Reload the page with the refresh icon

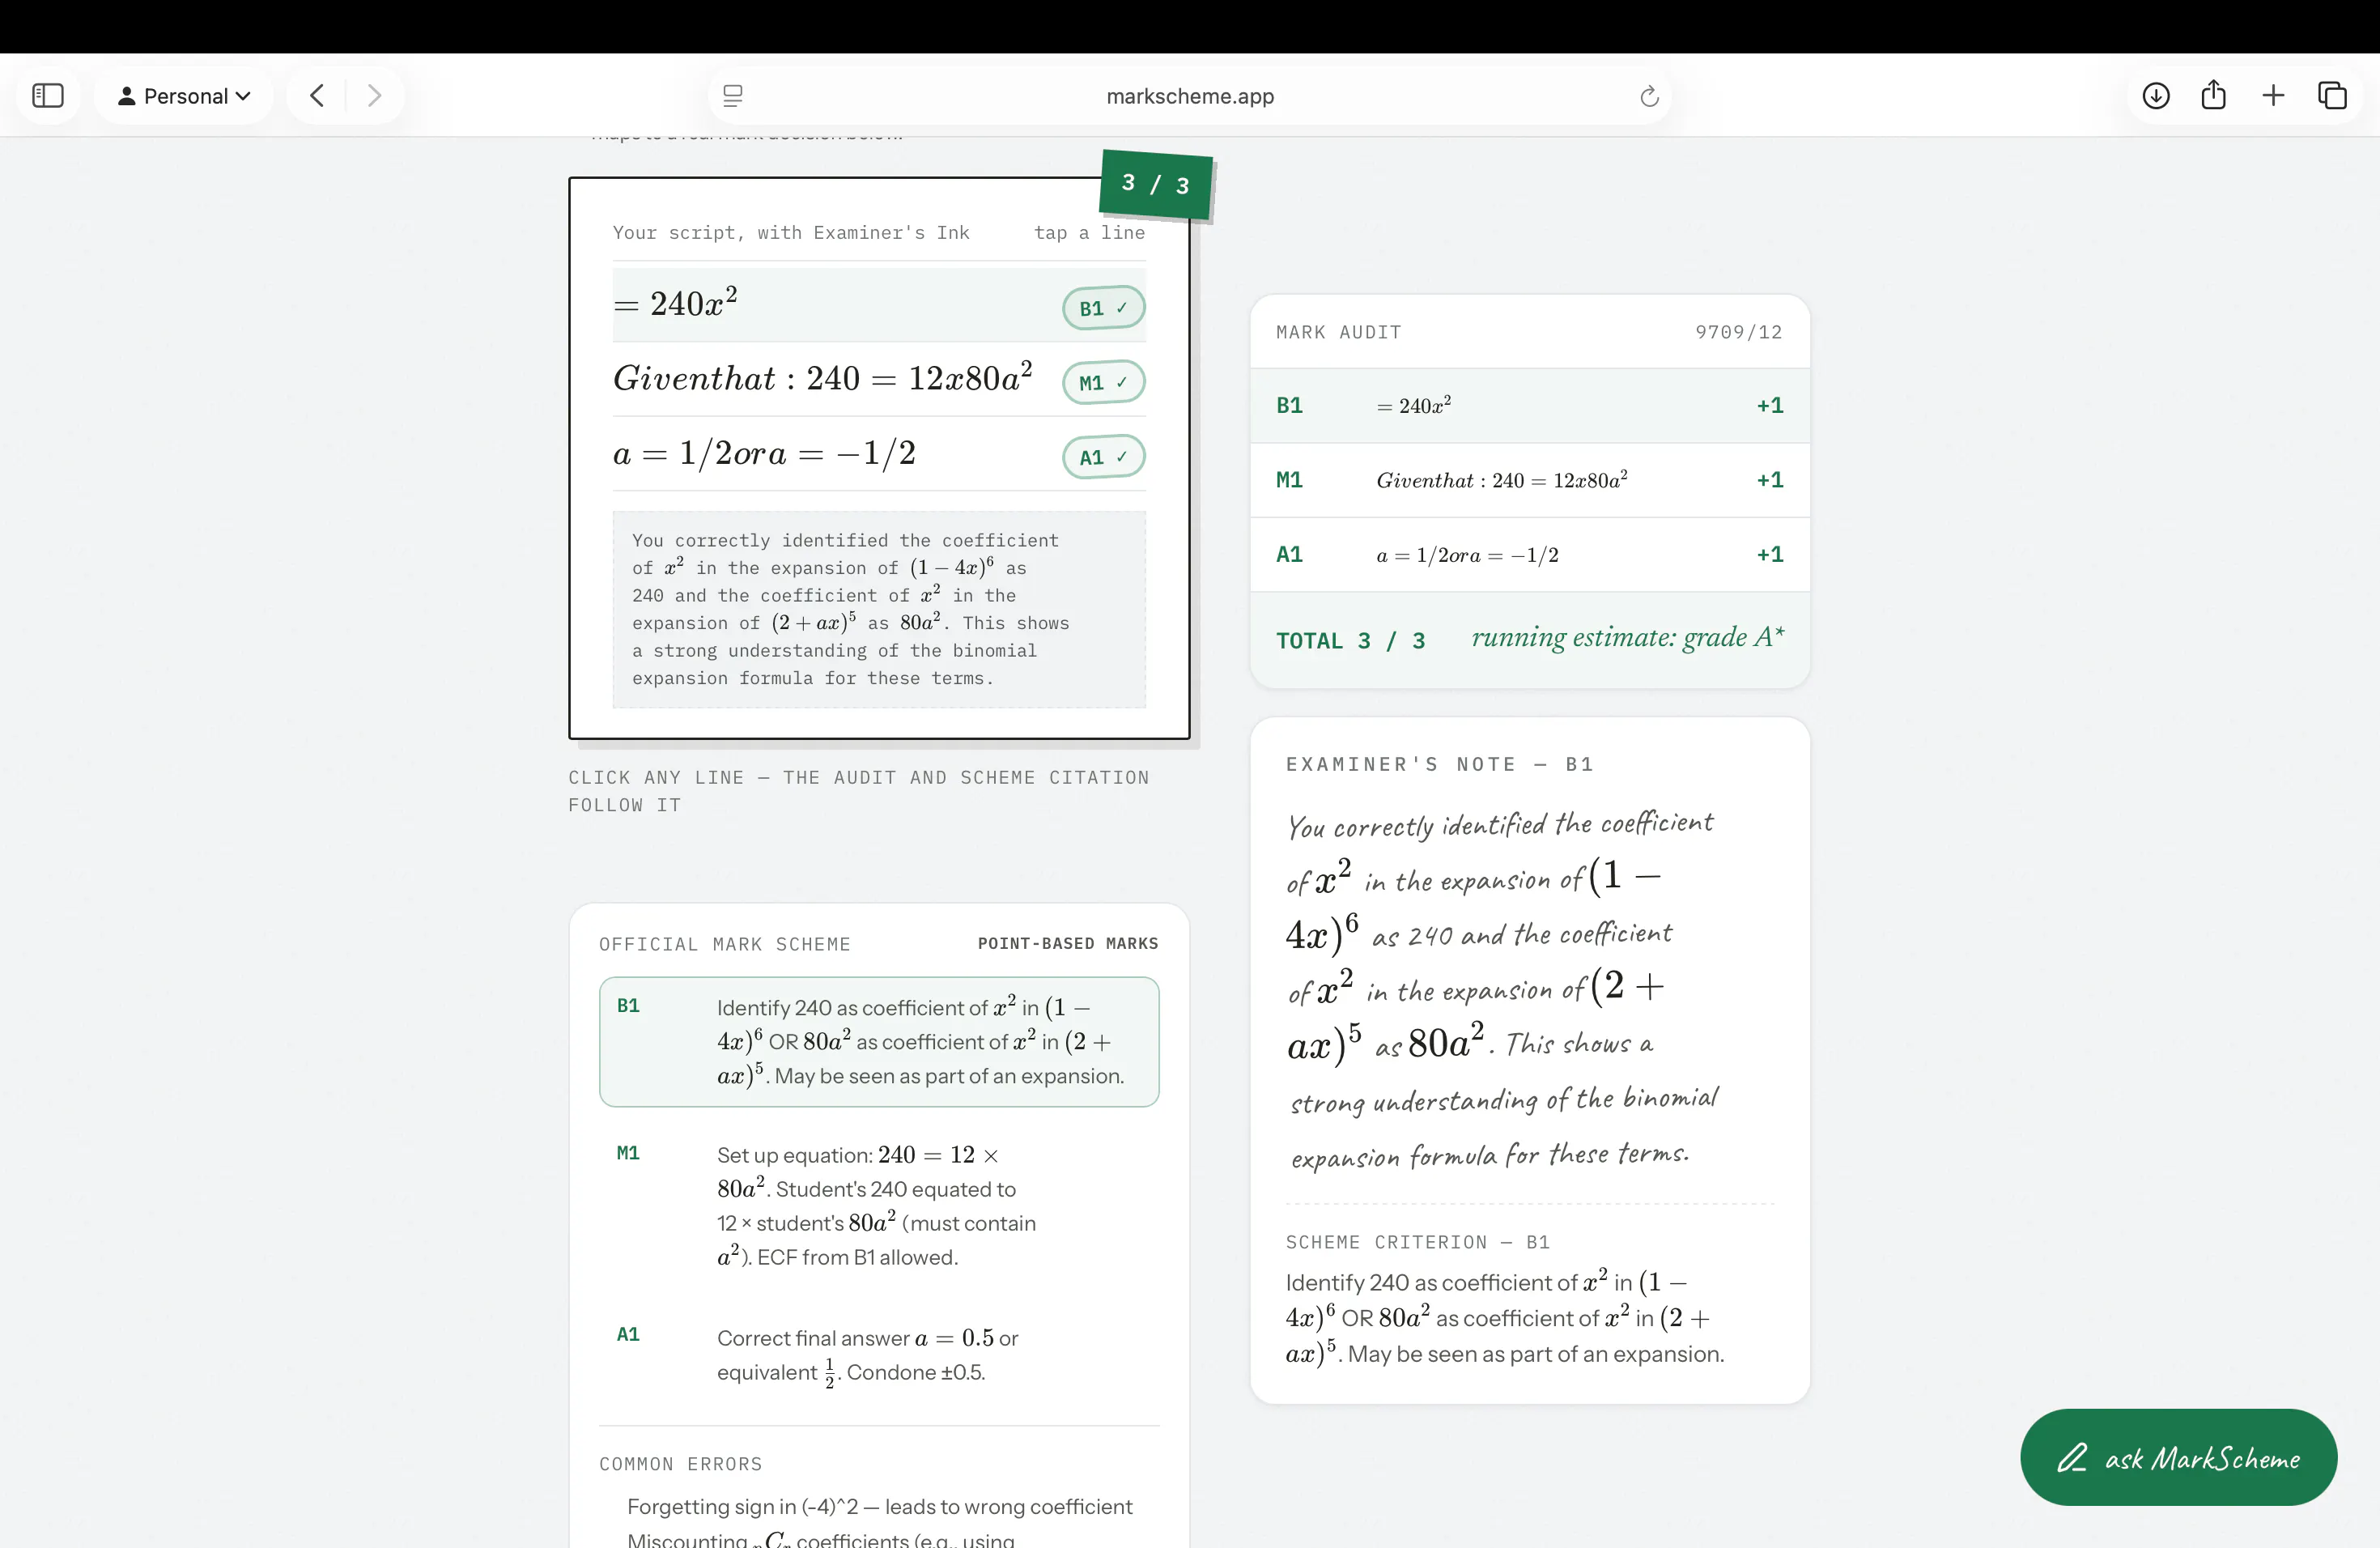pos(1649,96)
